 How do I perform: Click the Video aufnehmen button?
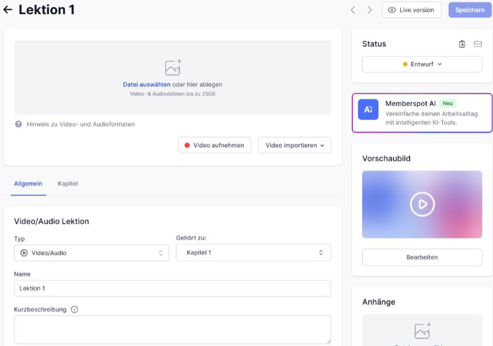(214, 145)
